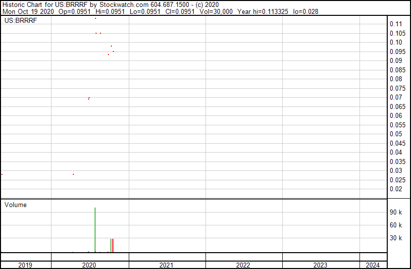411x269 pixels.
Task: Click the 0.075 price axis label
Action: coord(398,88)
